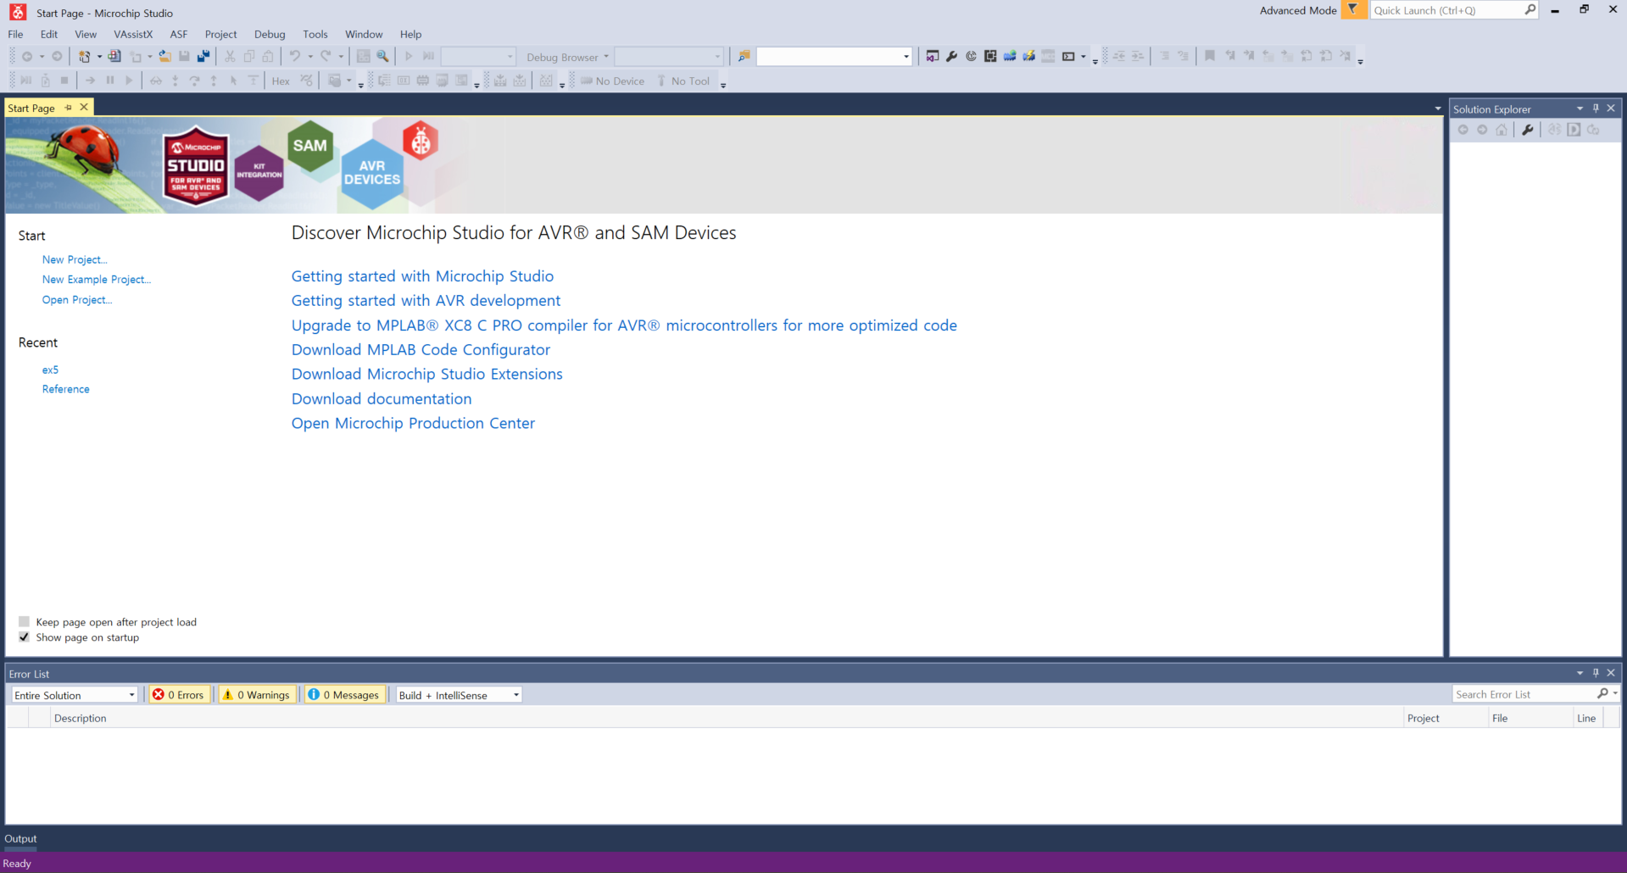Screen dimensions: 1627x873
Task: Click the Quick Launch search magnifier
Action: coord(1530,10)
